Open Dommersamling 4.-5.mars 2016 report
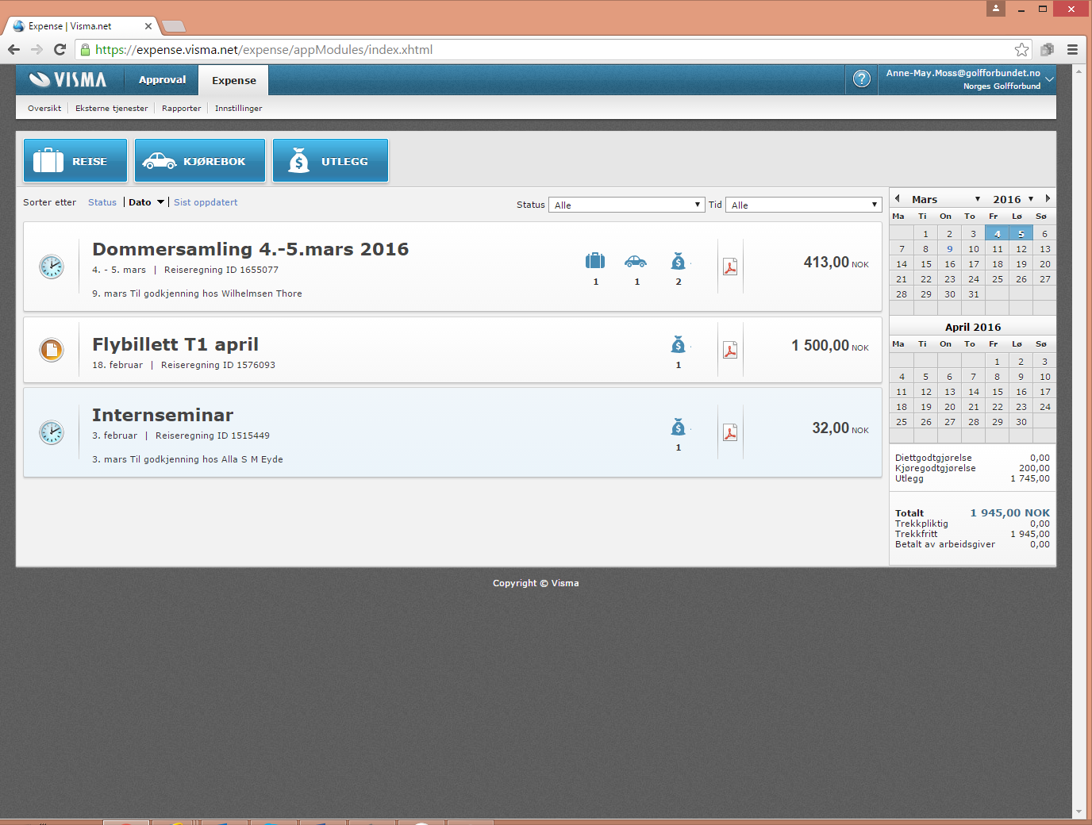This screenshot has width=1092, height=825. 251,249
